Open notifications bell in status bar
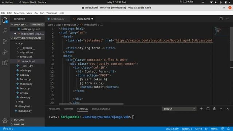 (228, 128)
